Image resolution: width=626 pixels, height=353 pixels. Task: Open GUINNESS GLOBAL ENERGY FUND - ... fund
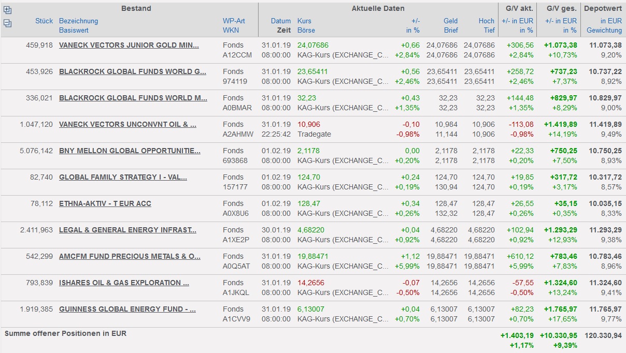pos(127,309)
